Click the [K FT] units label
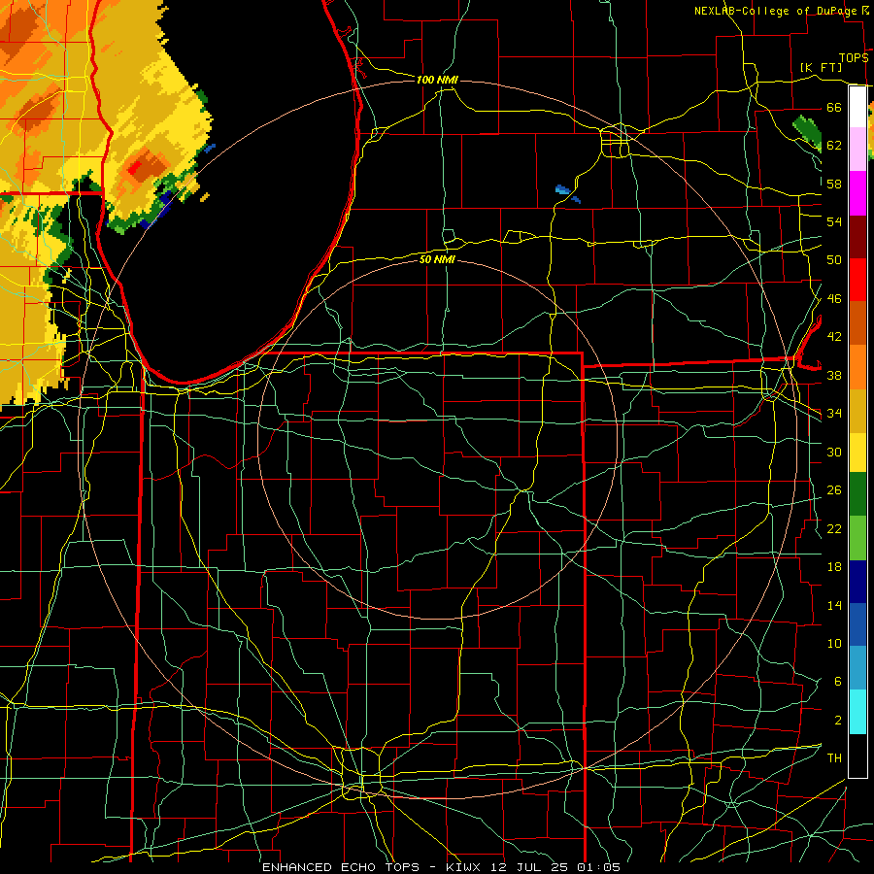Image resolution: width=874 pixels, height=874 pixels. pos(821,67)
